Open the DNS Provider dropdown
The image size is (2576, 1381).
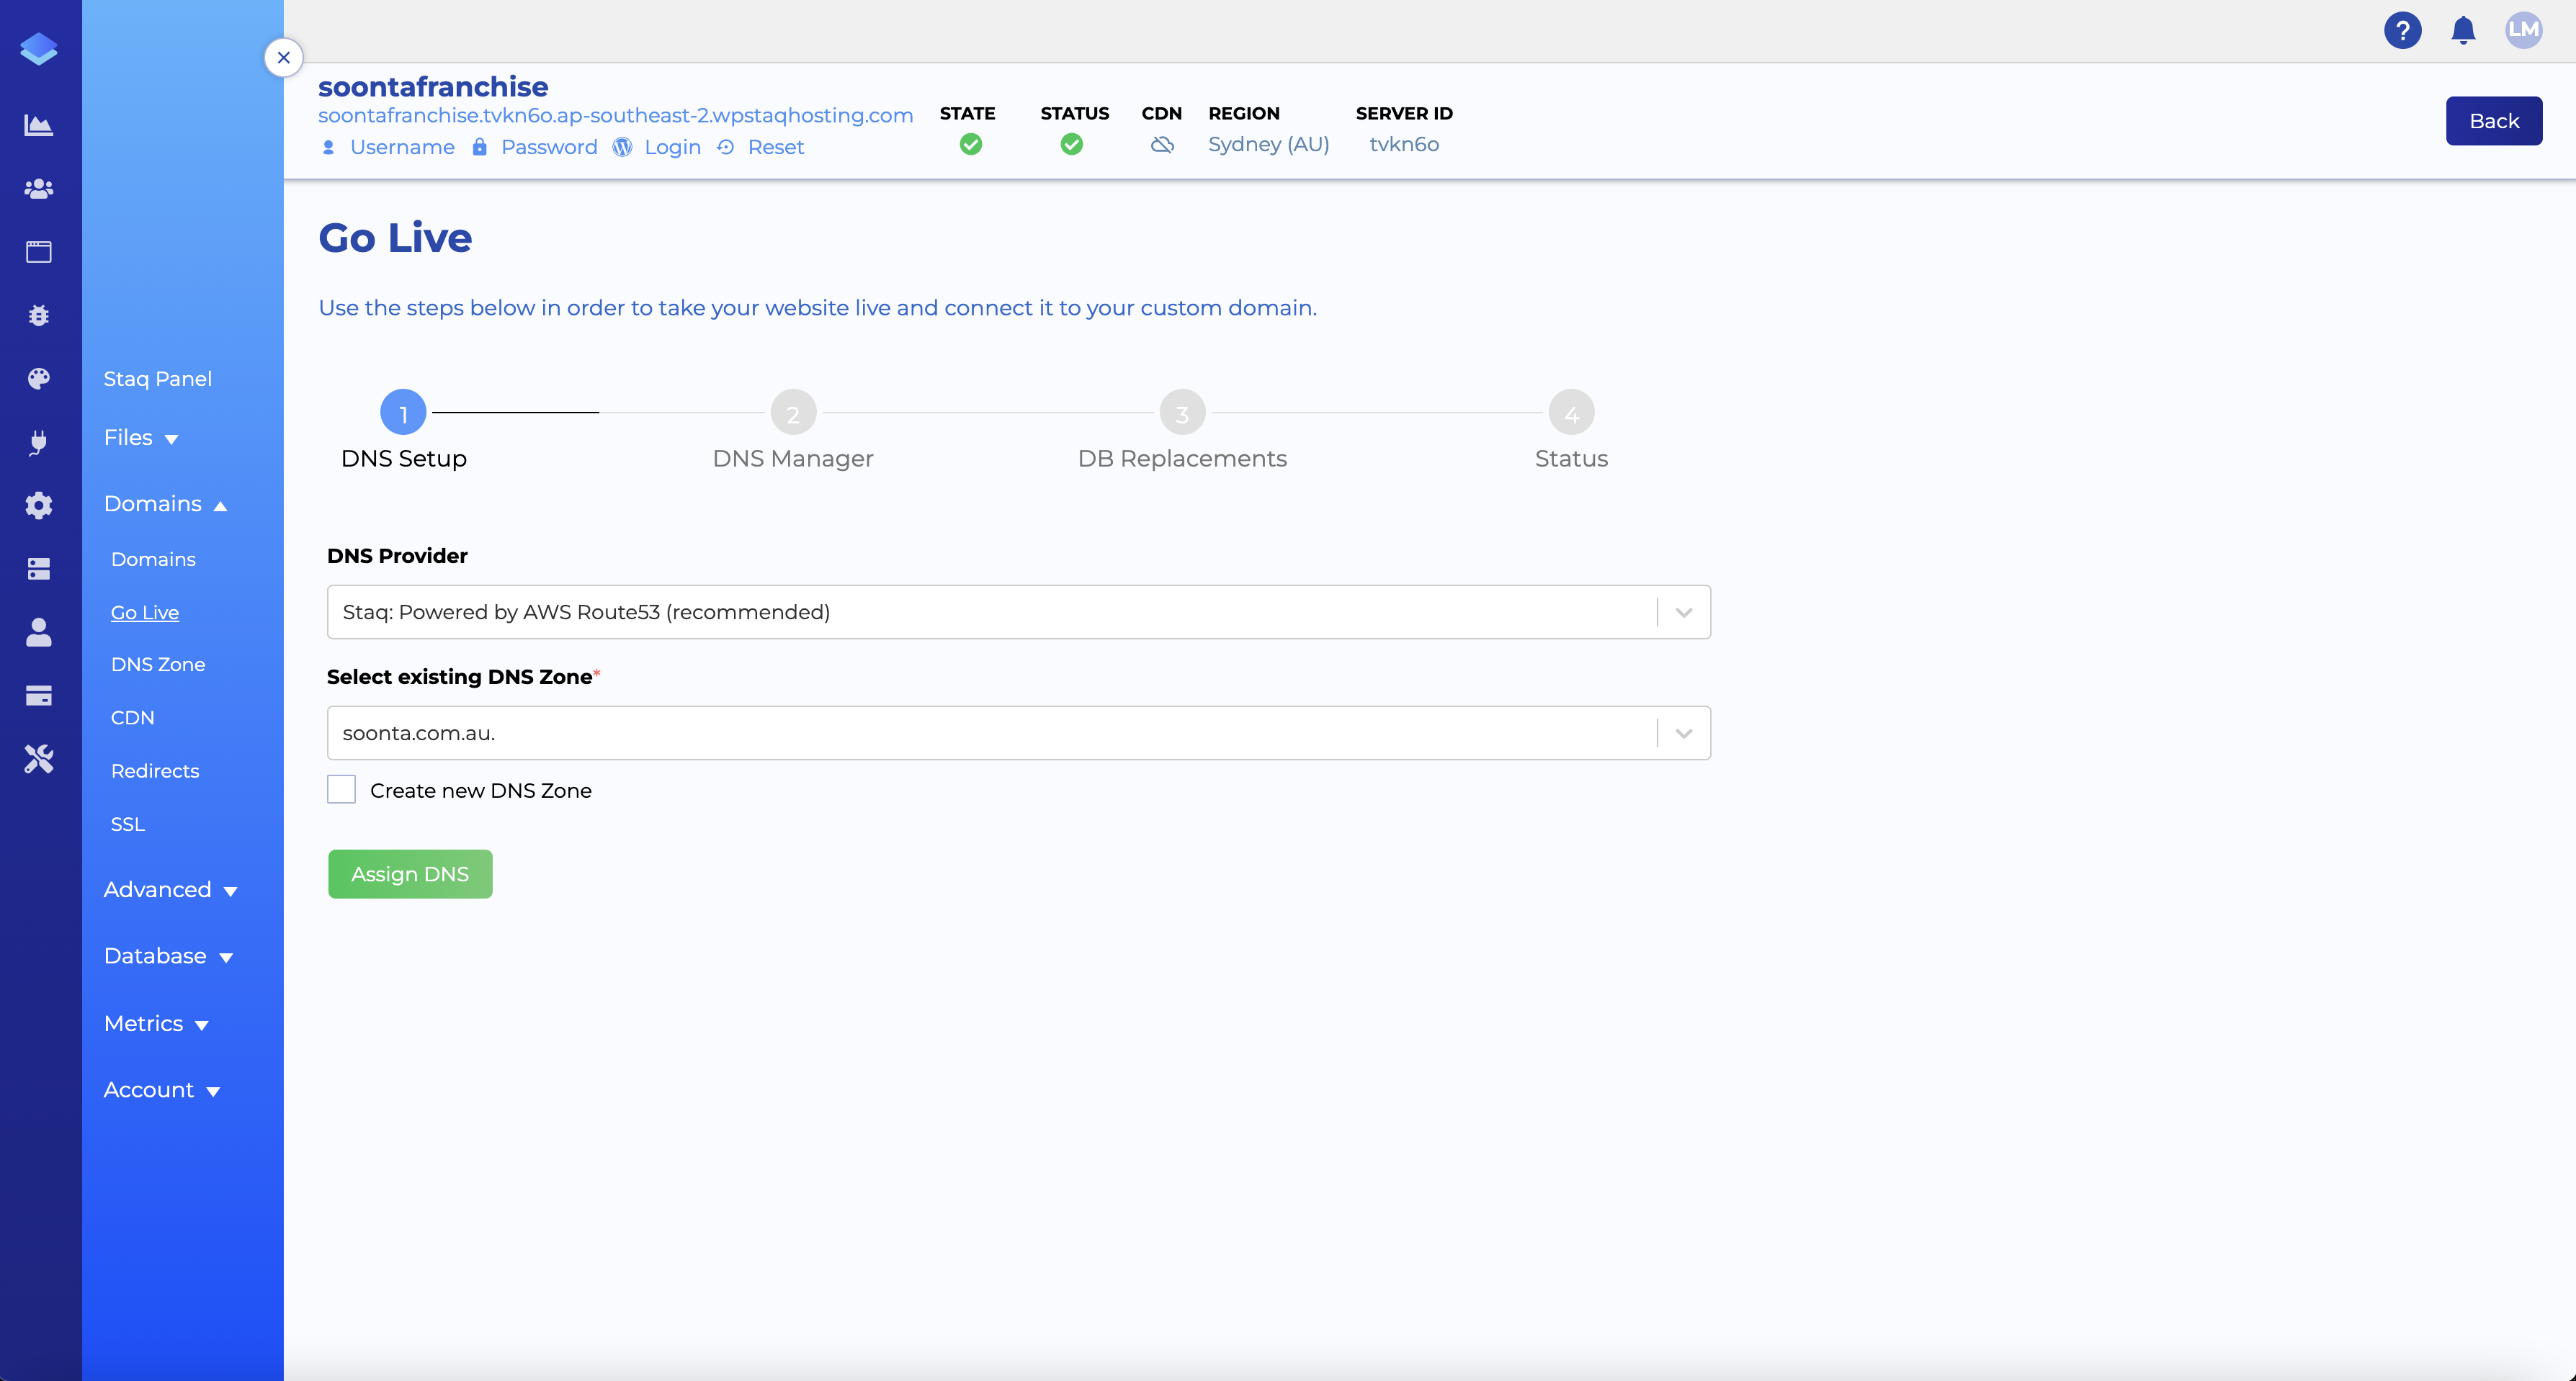[x=1018, y=611]
